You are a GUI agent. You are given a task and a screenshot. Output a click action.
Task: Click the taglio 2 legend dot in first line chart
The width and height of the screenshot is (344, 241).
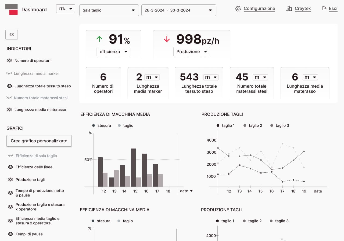coord(245,125)
